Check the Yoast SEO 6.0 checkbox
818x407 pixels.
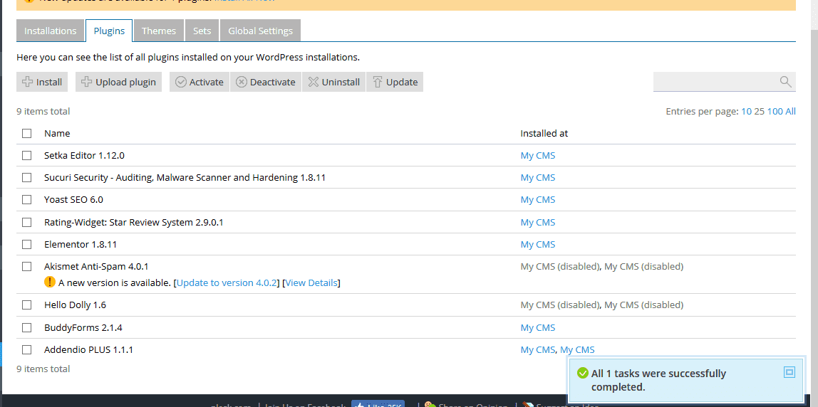[26, 200]
